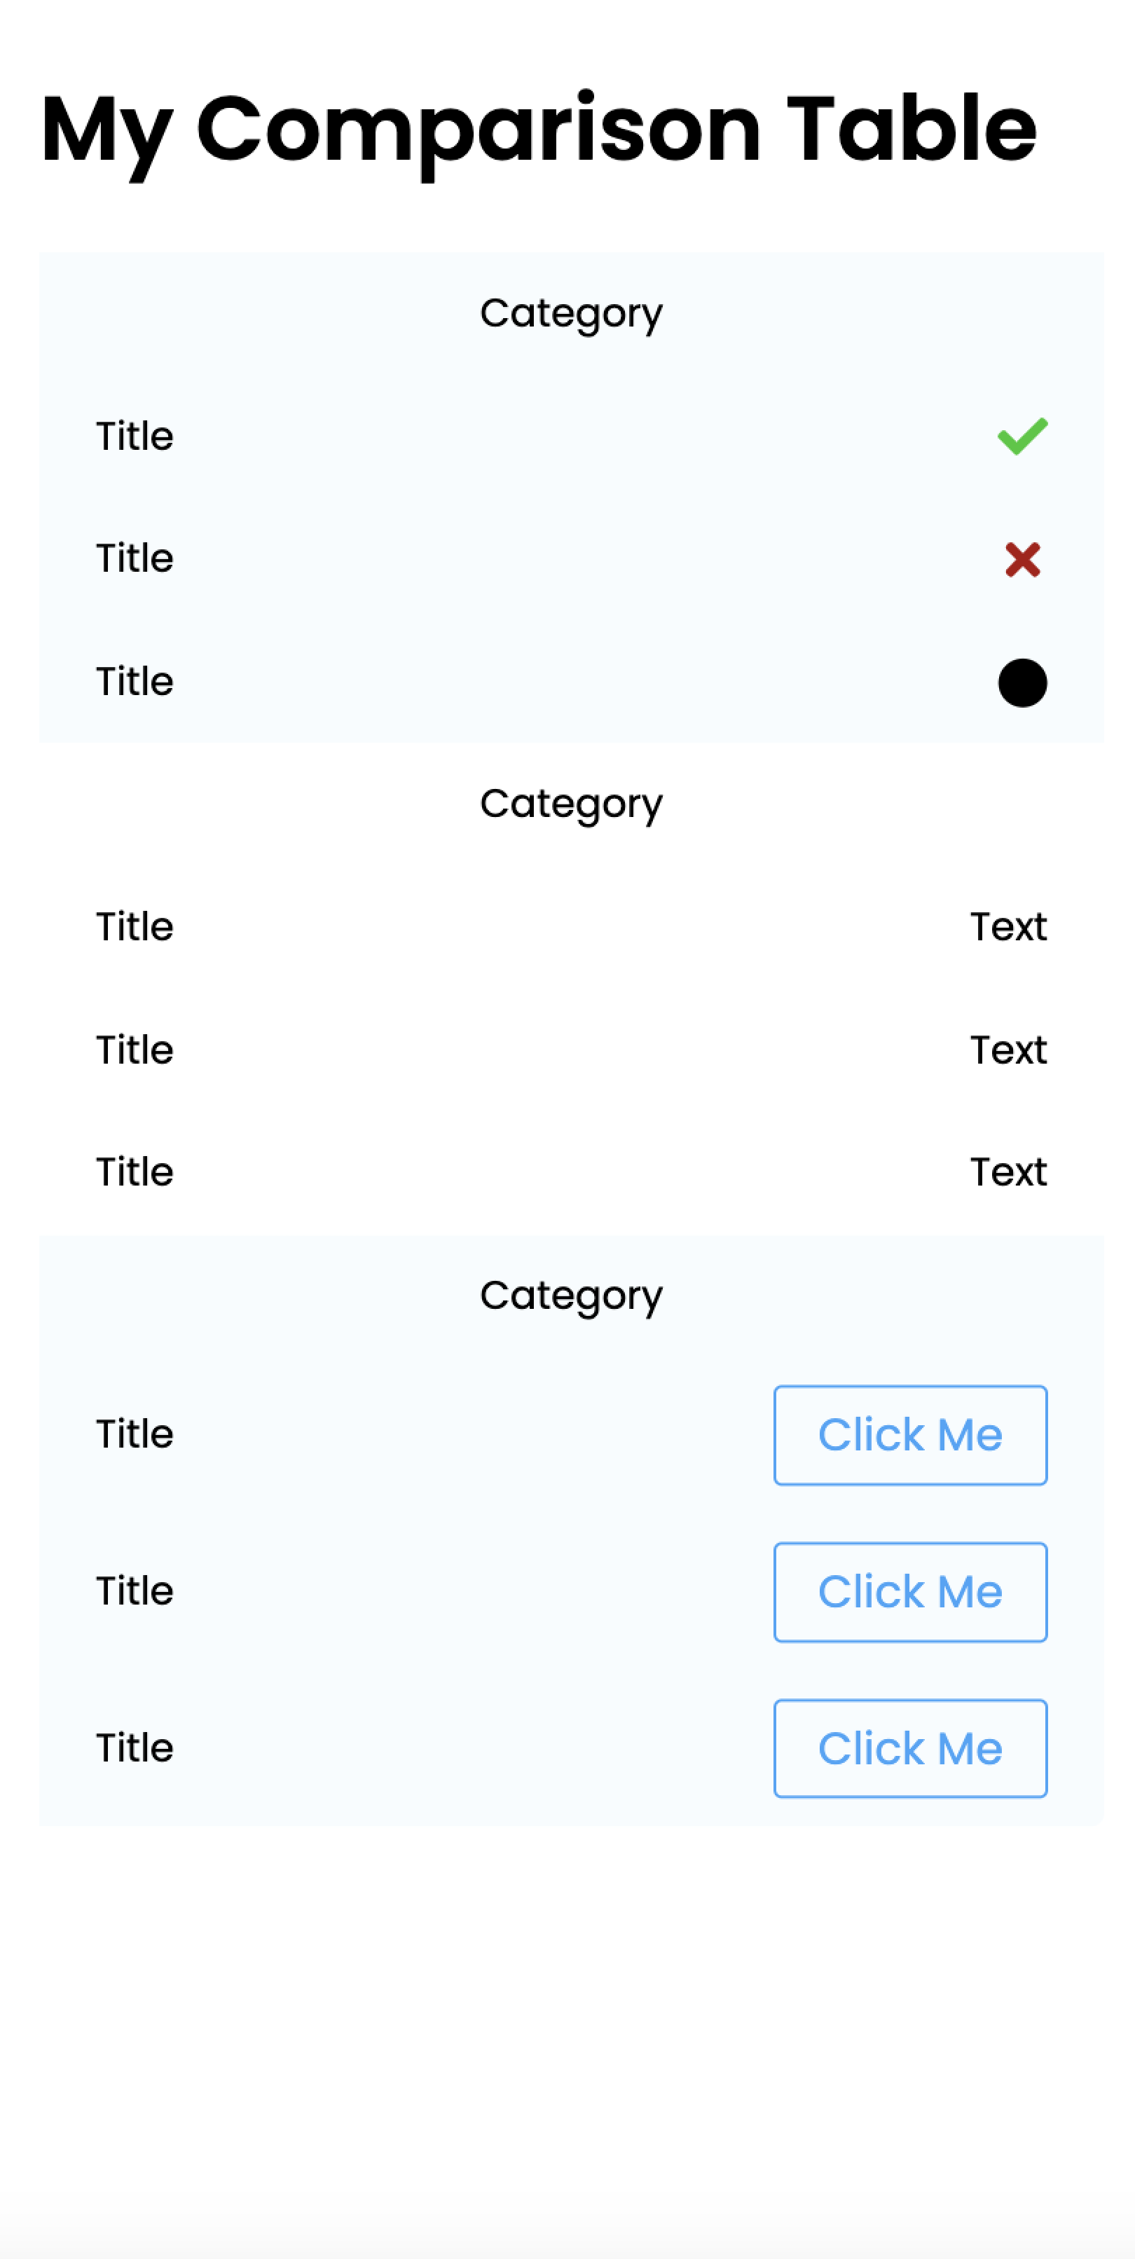Screen dimensions: 1135x2259
Task: Click the Title beside the first Text value
Action: [x=135, y=927]
